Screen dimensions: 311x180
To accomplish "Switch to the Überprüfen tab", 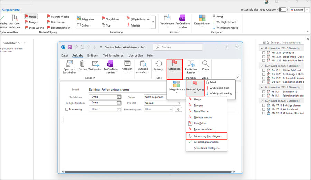I will [135, 56].
